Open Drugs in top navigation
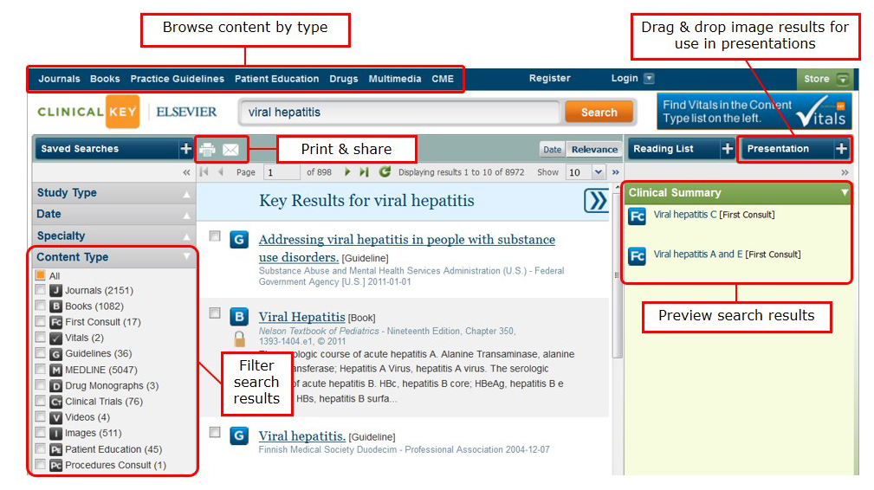The height and width of the screenshot is (490, 874). pos(343,79)
